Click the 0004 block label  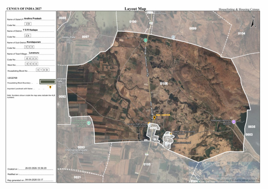(x=194, y=181)
